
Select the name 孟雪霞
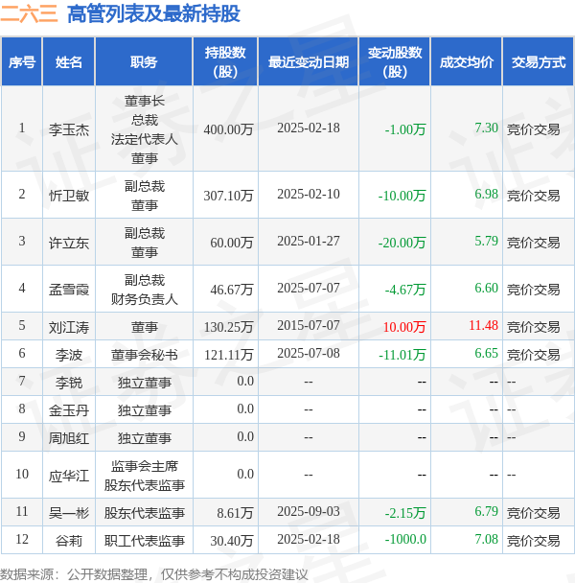point(69,290)
